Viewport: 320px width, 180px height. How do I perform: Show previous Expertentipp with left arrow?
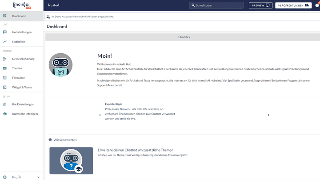pos(100,115)
